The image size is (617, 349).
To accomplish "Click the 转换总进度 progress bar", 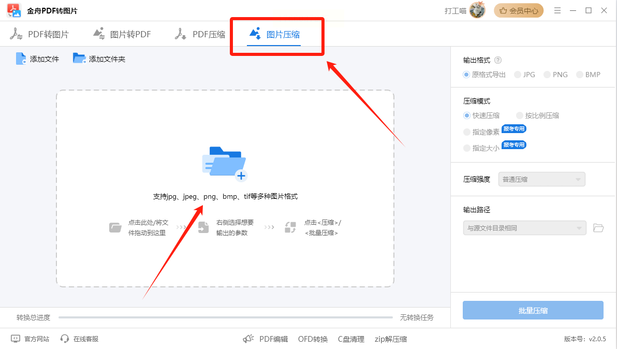I will tap(226, 317).
